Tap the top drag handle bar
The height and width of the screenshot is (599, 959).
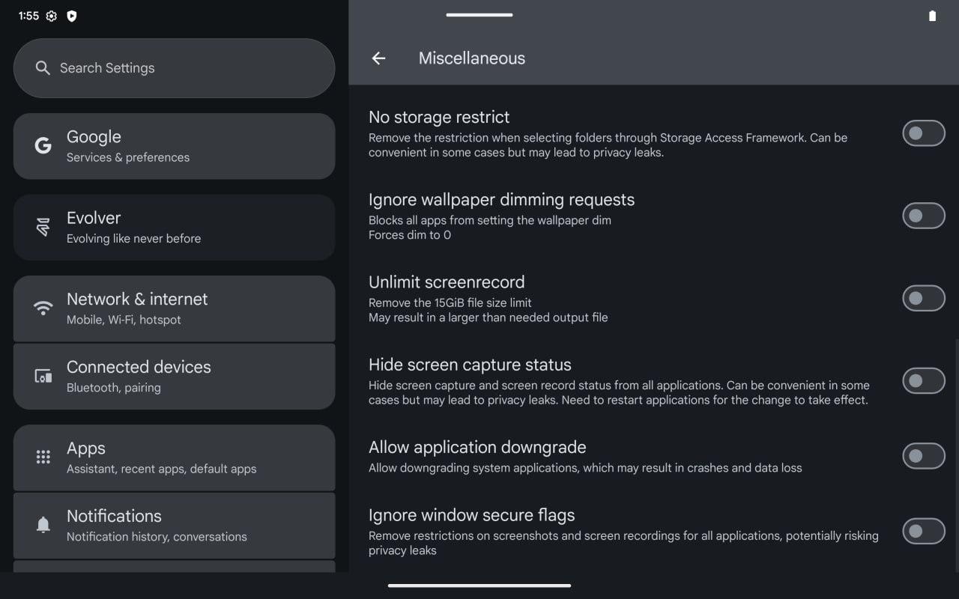pos(479,14)
